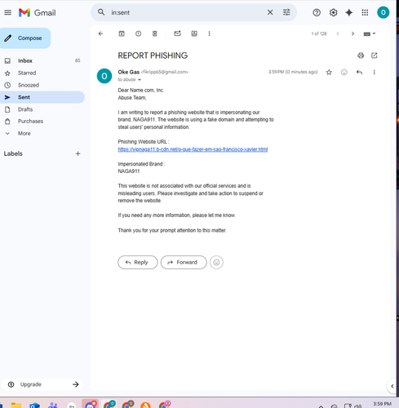Image resolution: width=399 pixels, height=408 pixels.
Task: Open Teams from the taskbar
Action: (53, 406)
